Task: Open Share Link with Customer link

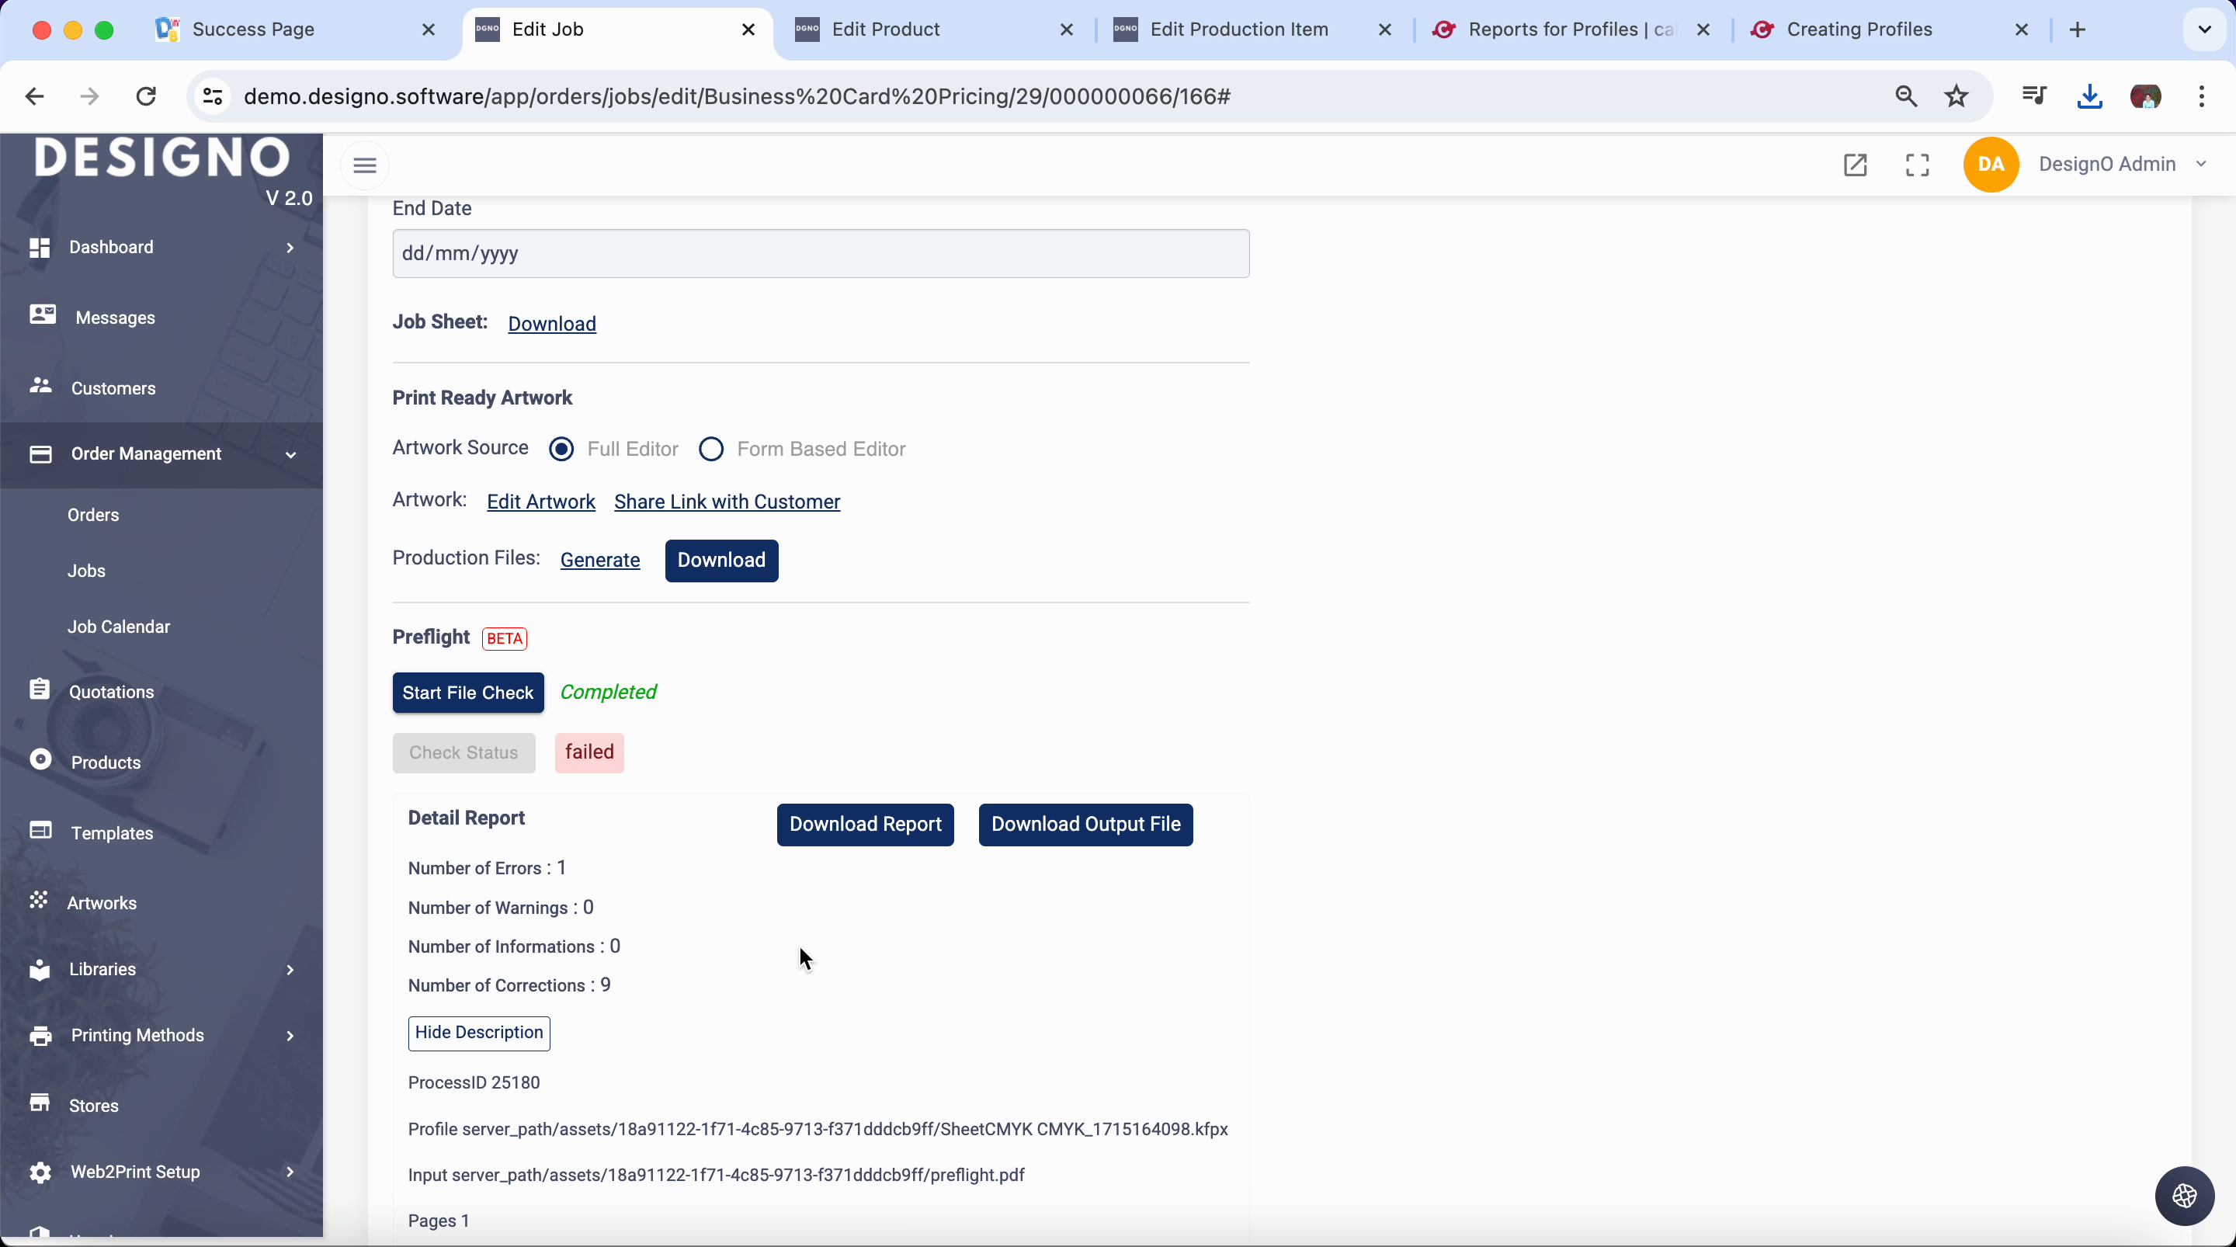Action: coord(727,502)
